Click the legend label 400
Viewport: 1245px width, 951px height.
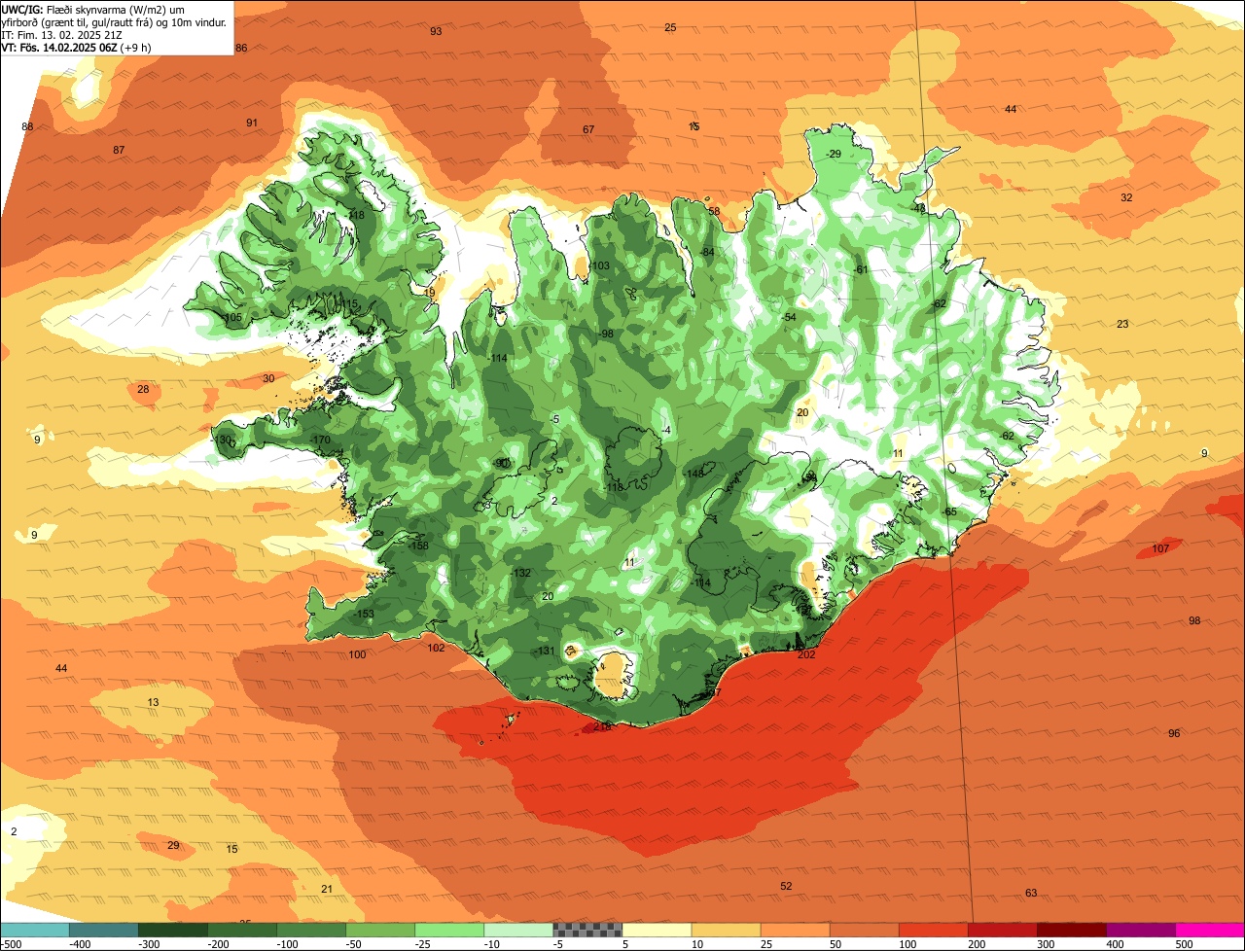[x=1116, y=944]
